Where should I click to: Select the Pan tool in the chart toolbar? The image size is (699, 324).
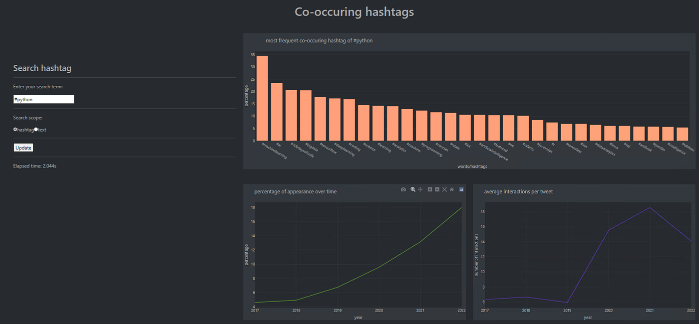click(420, 189)
